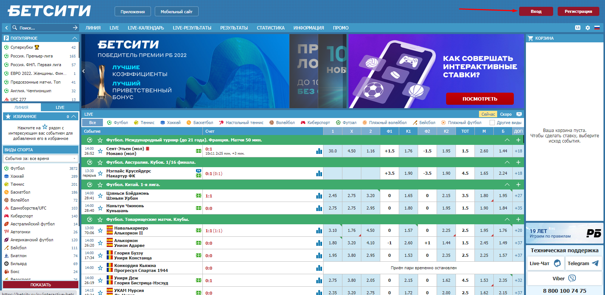Add Цзянсы Бэйдамэнь match to favorites
This screenshot has width=605, height=295.
[100, 196]
